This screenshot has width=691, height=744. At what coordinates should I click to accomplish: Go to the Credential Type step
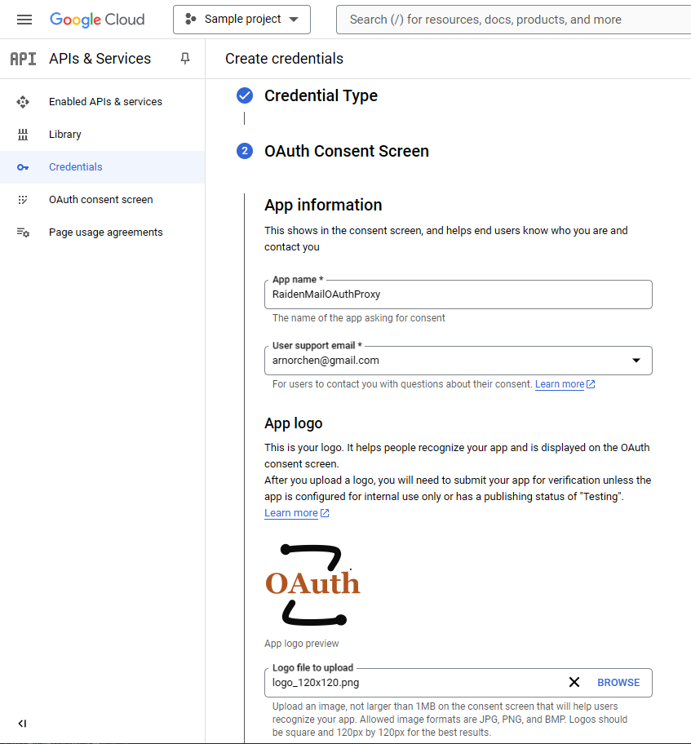(321, 95)
